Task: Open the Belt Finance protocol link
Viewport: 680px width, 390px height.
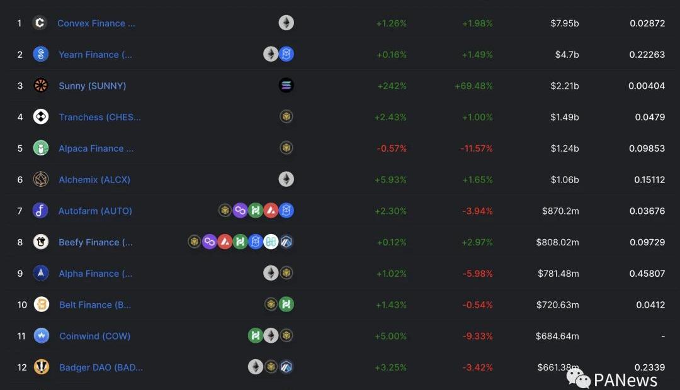Action: pyautogui.click(x=95, y=304)
